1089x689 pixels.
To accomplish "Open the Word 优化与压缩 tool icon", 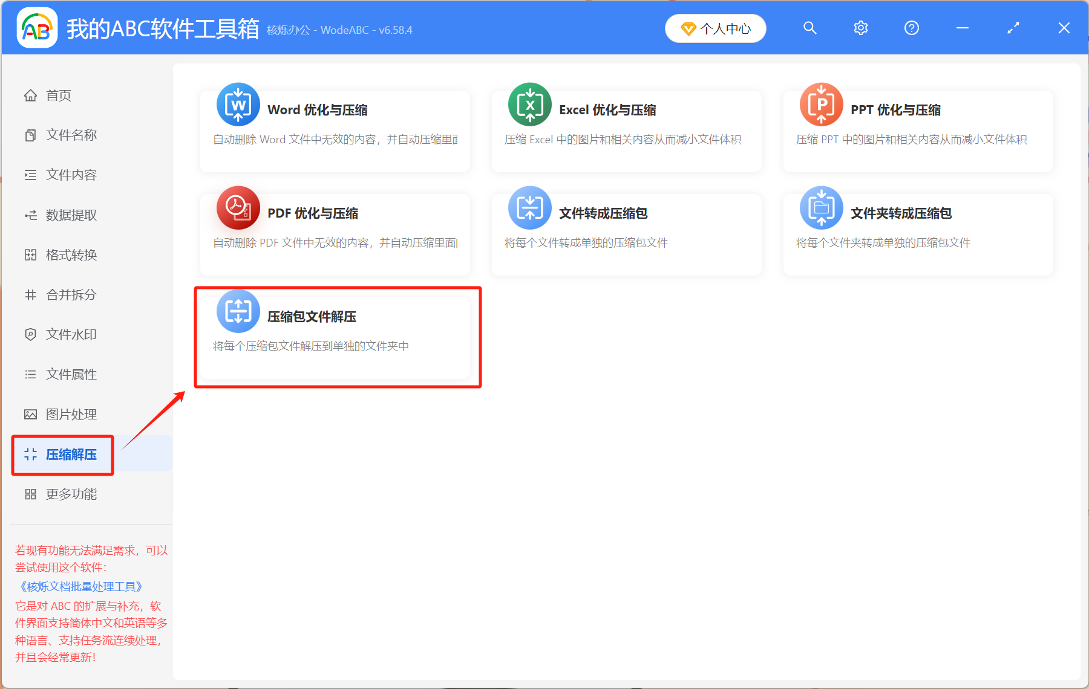I will [237, 105].
